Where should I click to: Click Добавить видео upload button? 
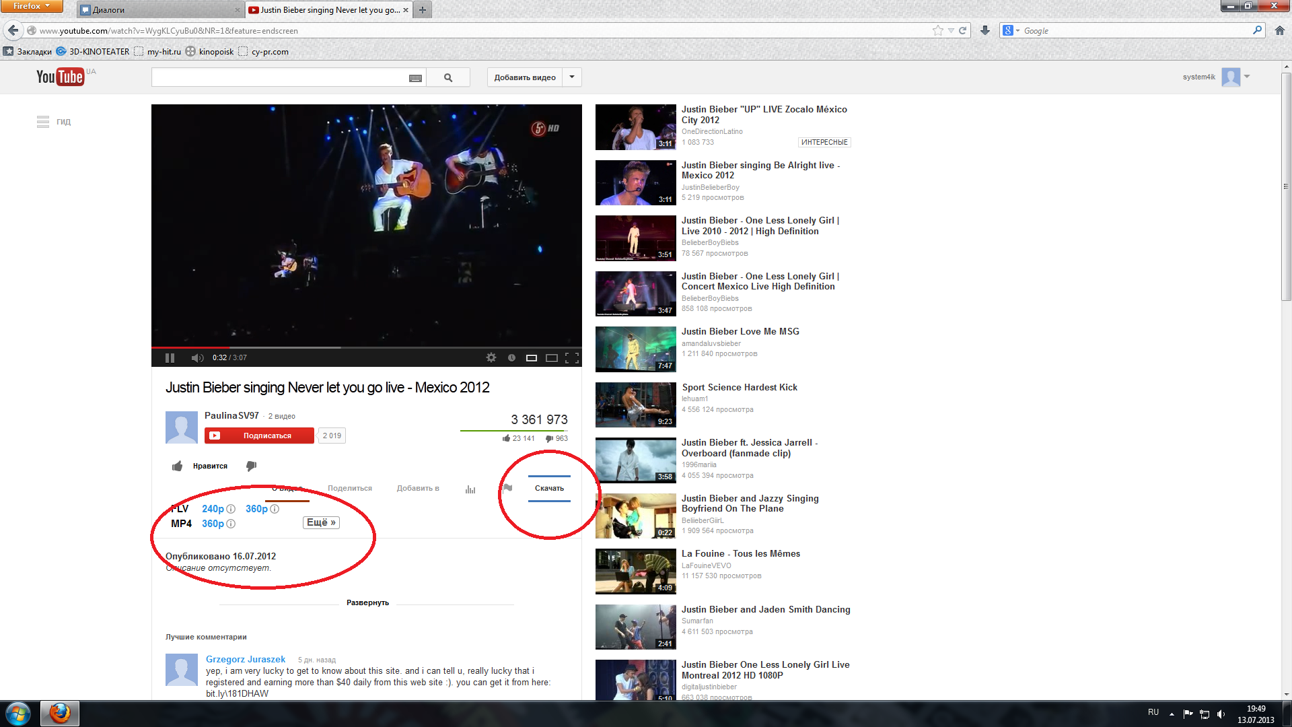pyautogui.click(x=525, y=77)
